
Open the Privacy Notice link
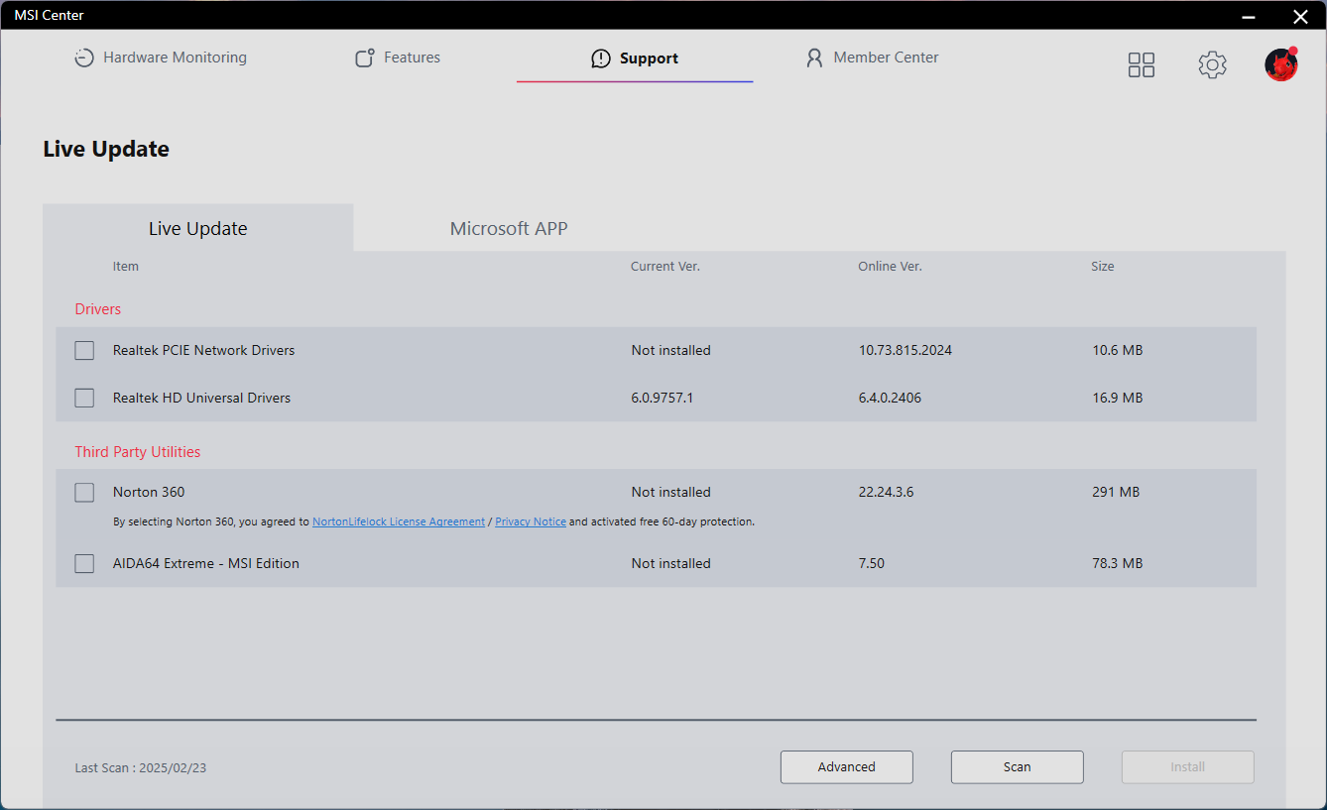(x=531, y=521)
